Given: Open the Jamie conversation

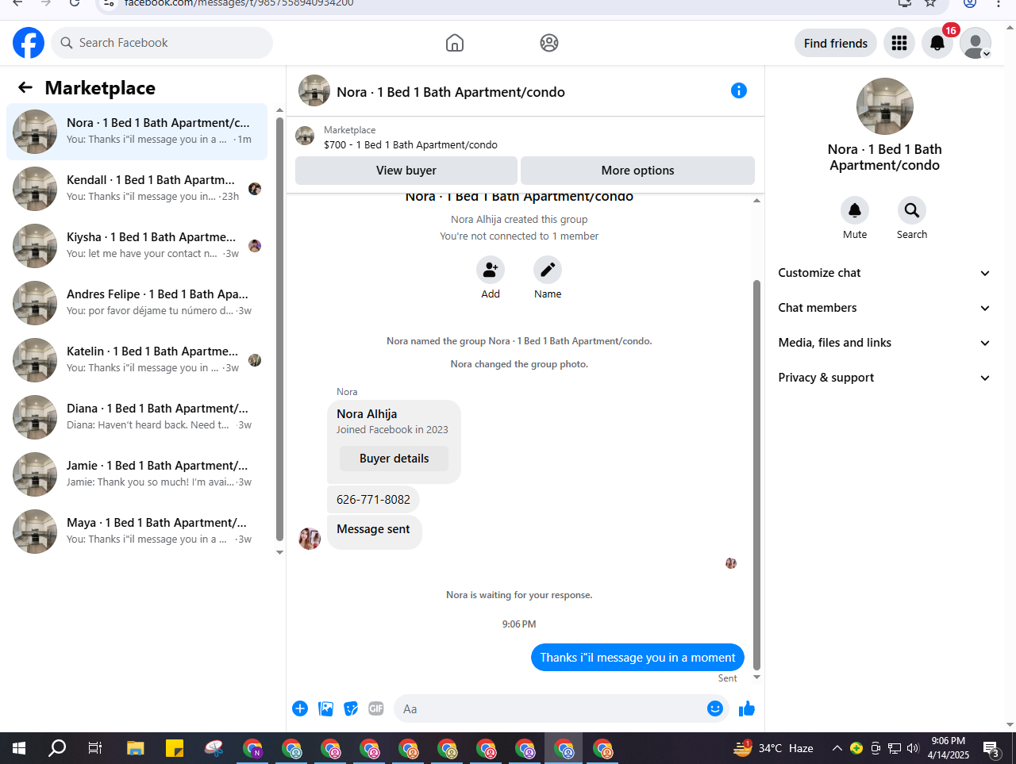Looking at the screenshot, I should [137, 474].
